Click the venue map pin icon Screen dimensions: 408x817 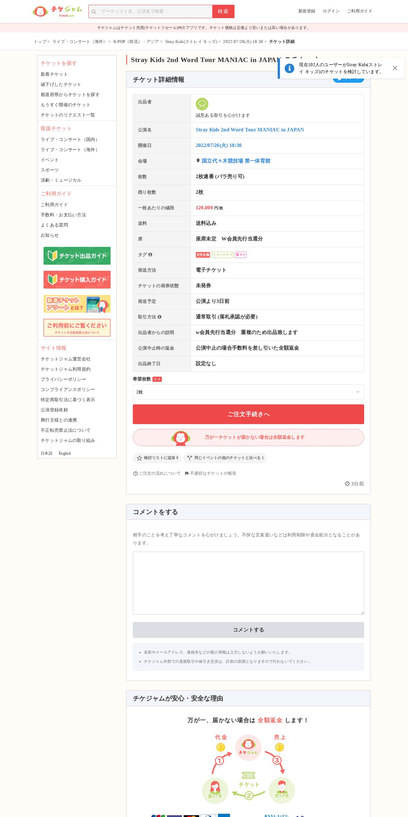(x=198, y=161)
